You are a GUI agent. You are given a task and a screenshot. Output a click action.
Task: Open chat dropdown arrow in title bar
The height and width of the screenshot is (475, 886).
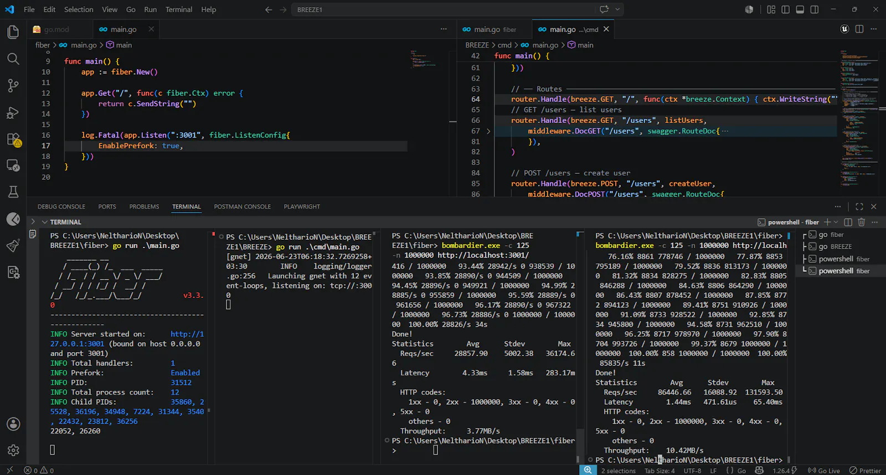[x=617, y=9]
